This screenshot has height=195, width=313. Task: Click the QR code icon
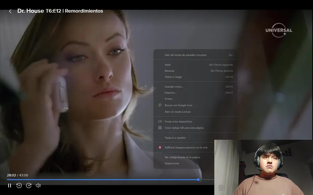[160, 128]
